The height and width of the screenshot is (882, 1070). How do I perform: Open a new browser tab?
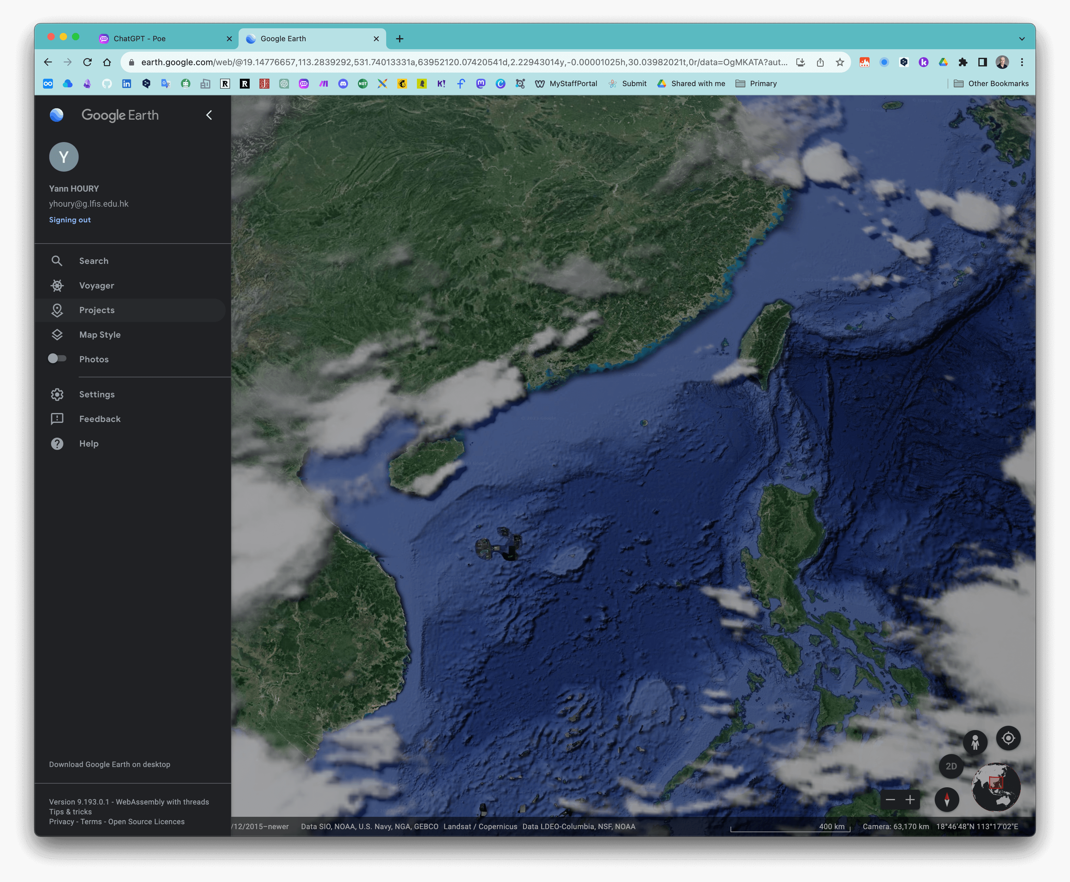click(400, 39)
